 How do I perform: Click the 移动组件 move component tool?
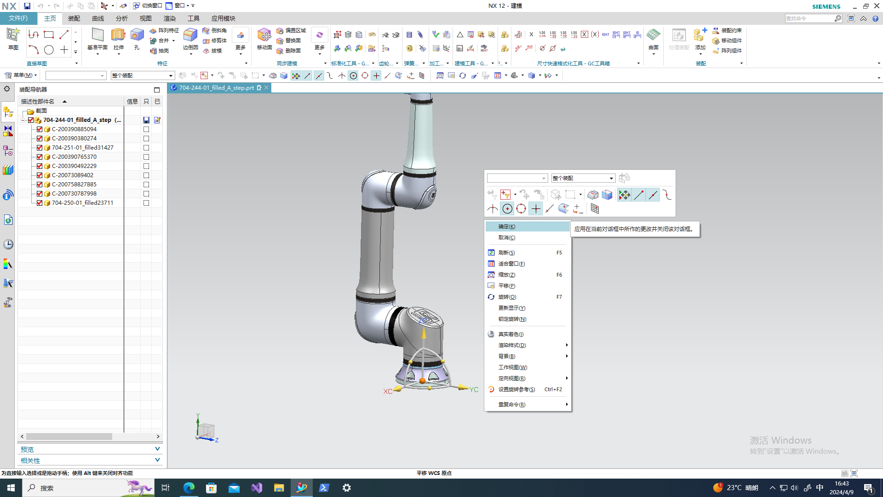click(x=727, y=40)
